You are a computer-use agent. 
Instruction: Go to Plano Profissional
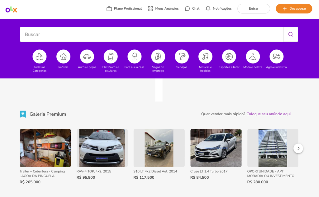pyautogui.click(x=124, y=8)
